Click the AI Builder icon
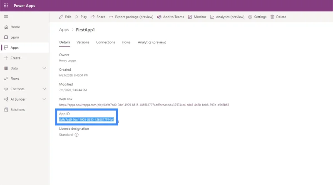Viewport: 333px width, 185px height. (6, 99)
